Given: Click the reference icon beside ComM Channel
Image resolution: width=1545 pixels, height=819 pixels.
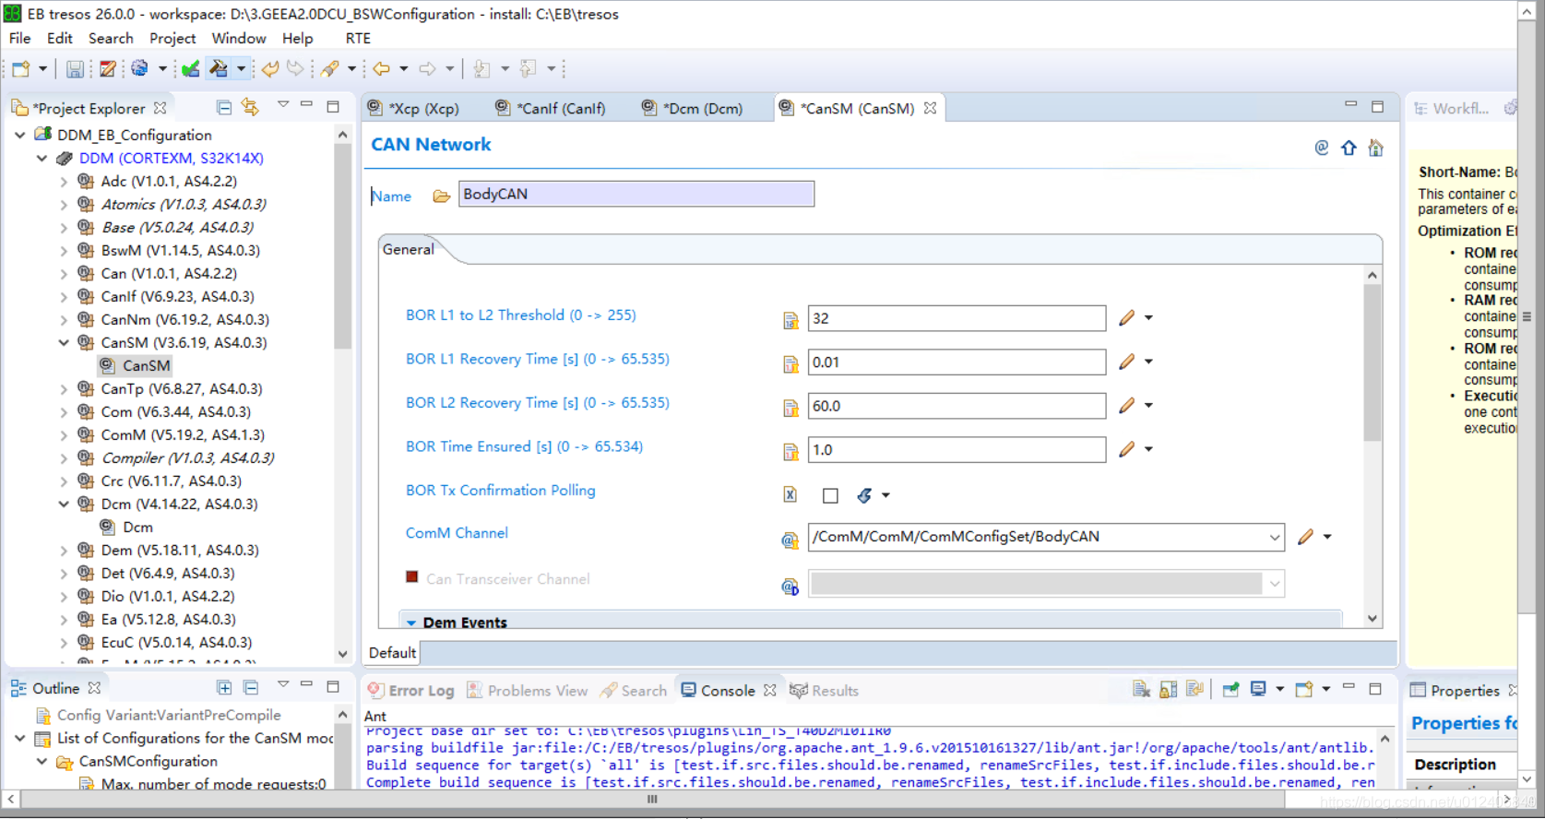Looking at the screenshot, I should [790, 540].
